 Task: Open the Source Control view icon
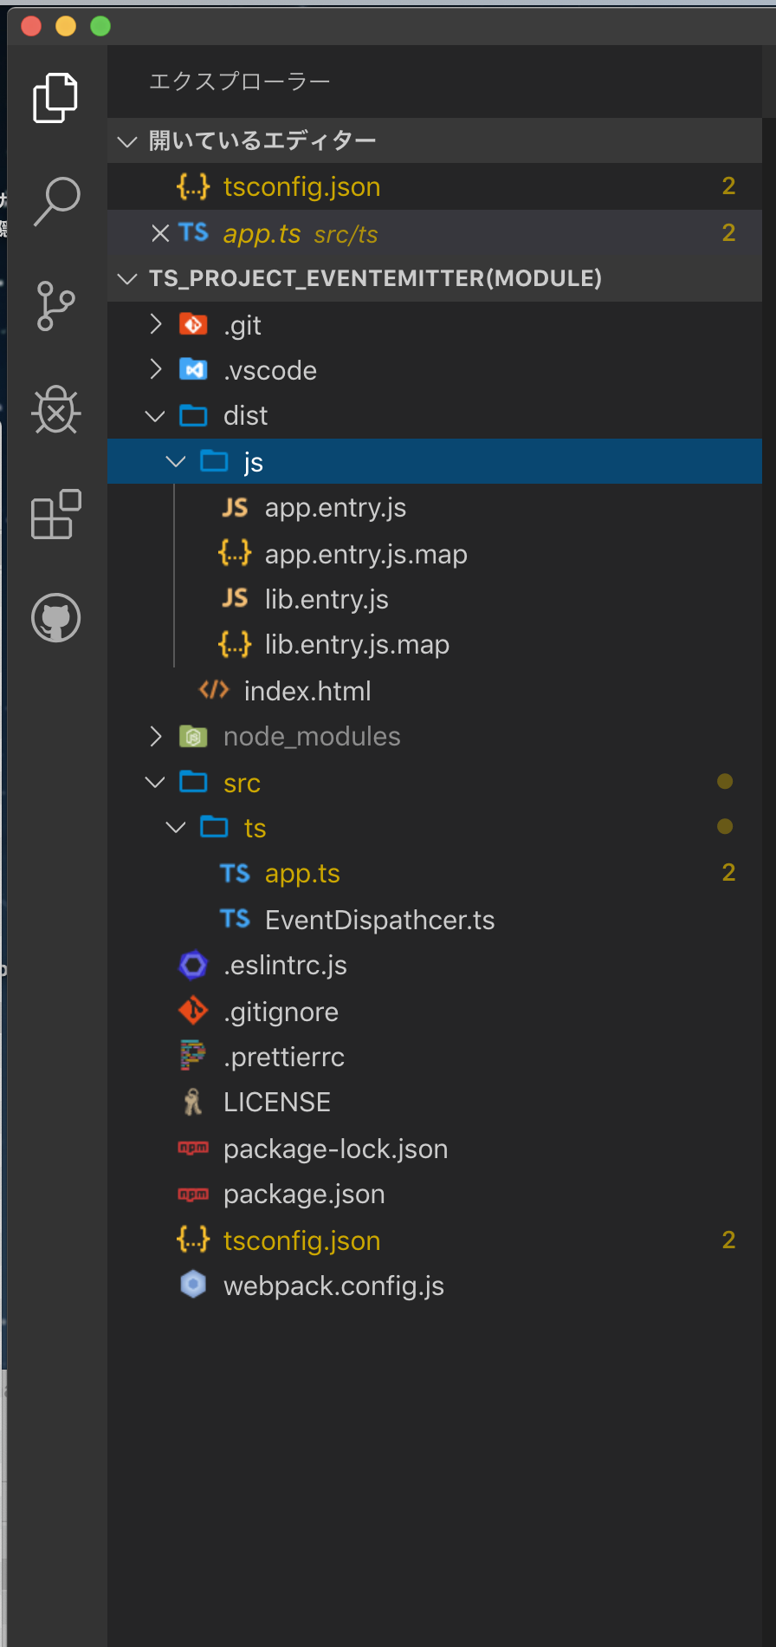pyautogui.click(x=56, y=306)
